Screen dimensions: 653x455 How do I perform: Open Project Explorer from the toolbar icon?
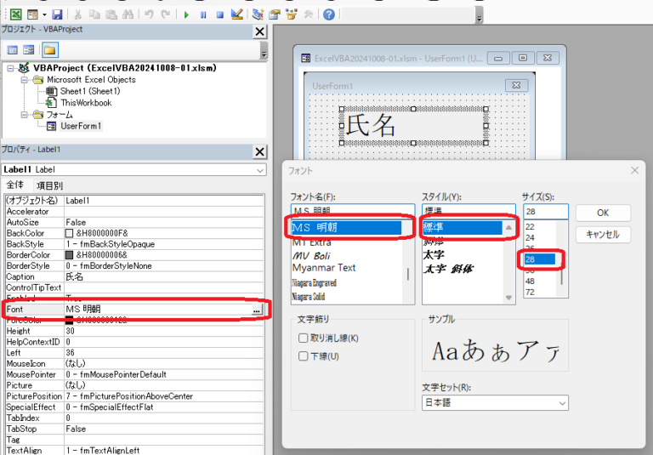pyautogui.click(x=258, y=14)
